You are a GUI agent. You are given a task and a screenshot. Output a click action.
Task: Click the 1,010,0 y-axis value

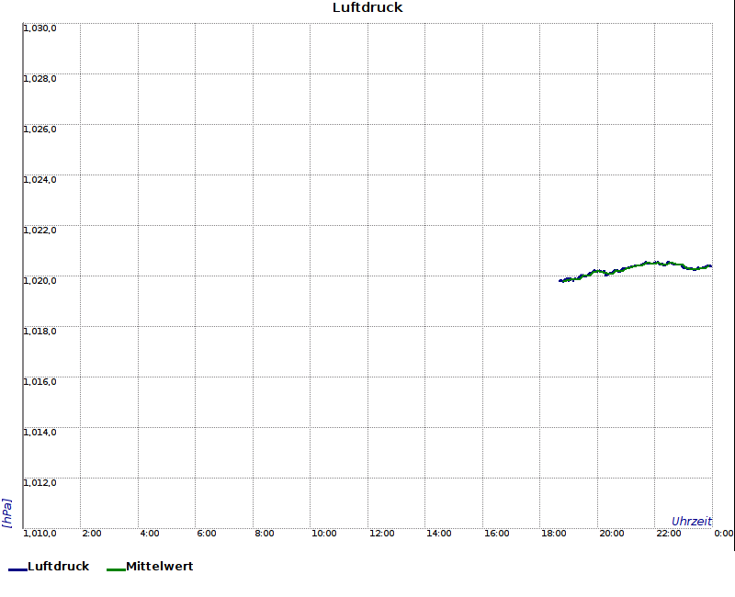40,534
